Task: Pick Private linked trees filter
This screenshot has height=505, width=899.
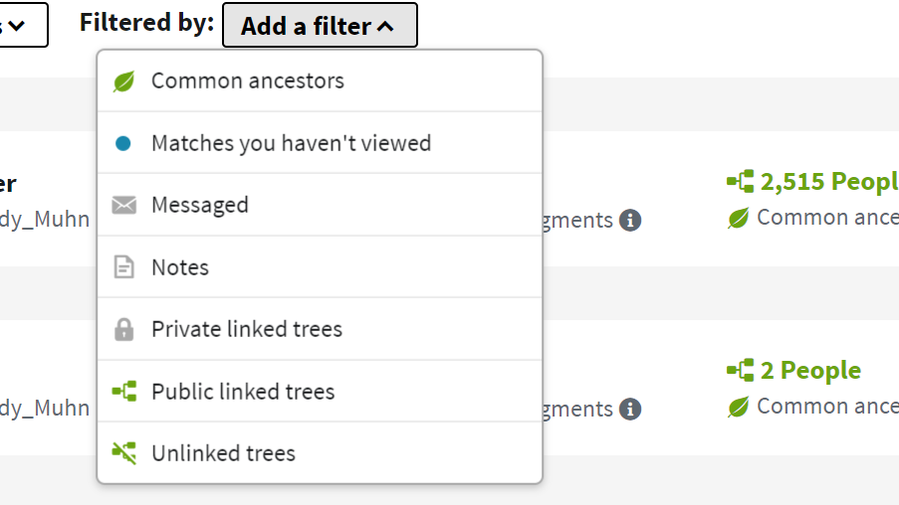Action: tap(247, 329)
